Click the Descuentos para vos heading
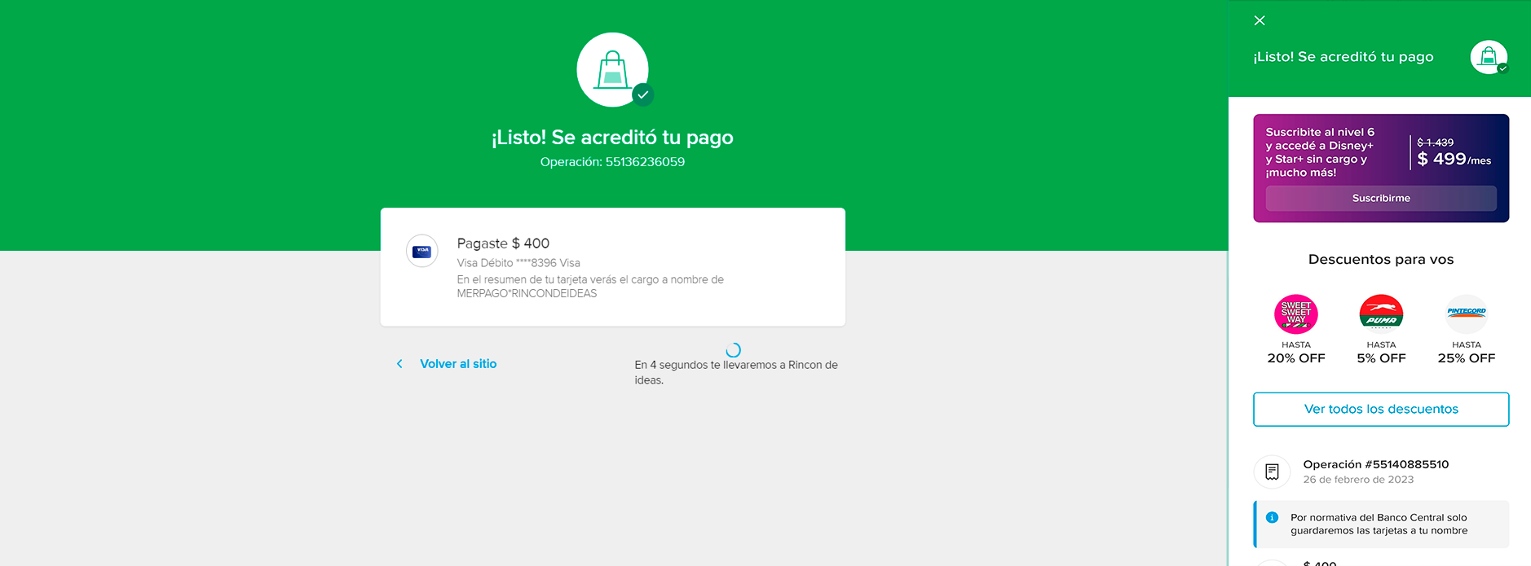1531x566 pixels. [1381, 259]
